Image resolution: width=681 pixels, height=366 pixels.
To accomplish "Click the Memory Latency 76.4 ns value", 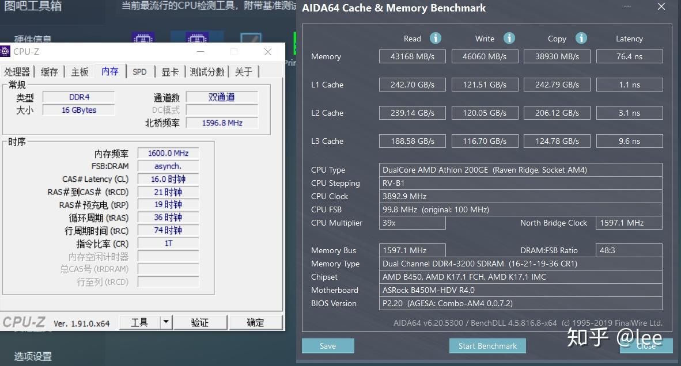I will click(630, 56).
